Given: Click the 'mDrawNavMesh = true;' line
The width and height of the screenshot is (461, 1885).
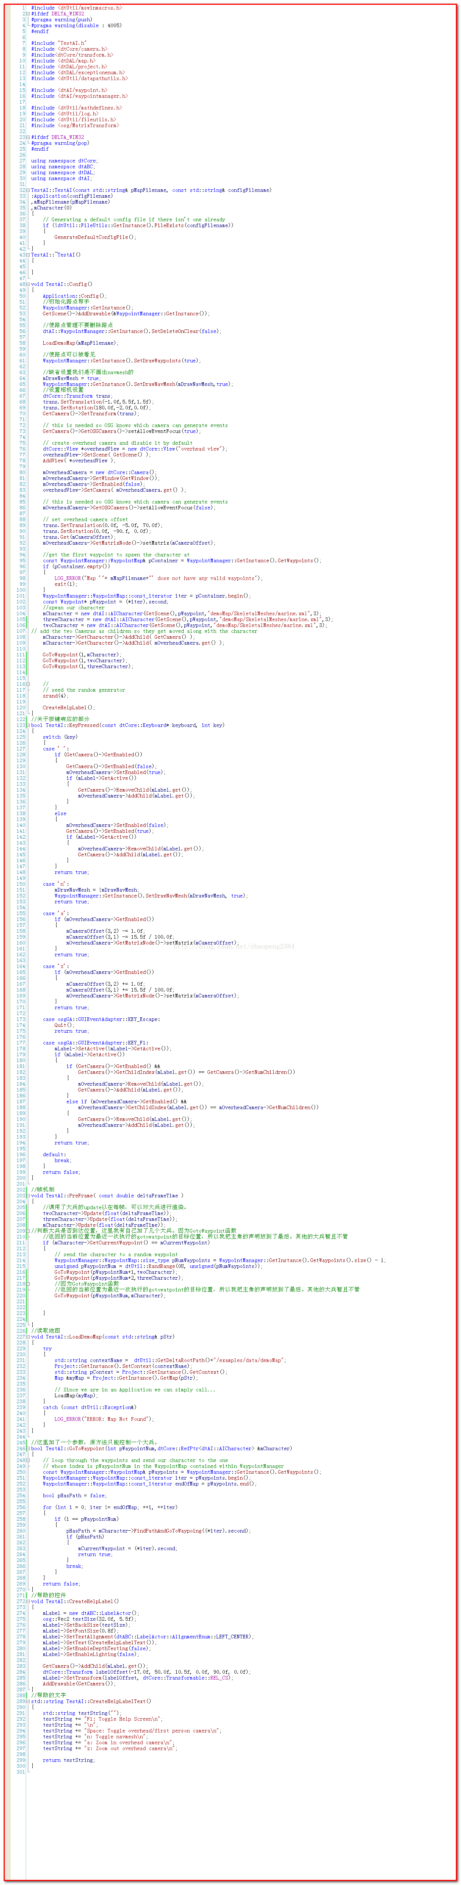Looking at the screenshot, I should [72, 378].
